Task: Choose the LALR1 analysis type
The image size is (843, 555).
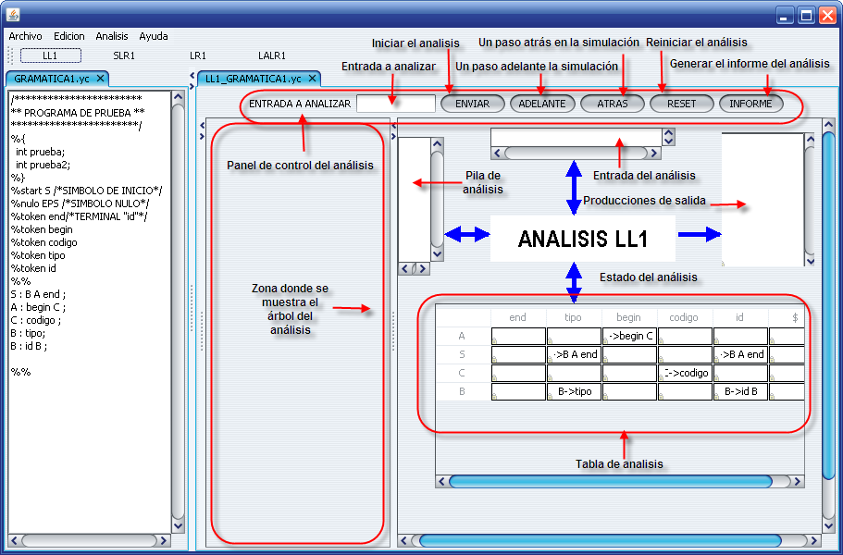Action: coord(272,55)
